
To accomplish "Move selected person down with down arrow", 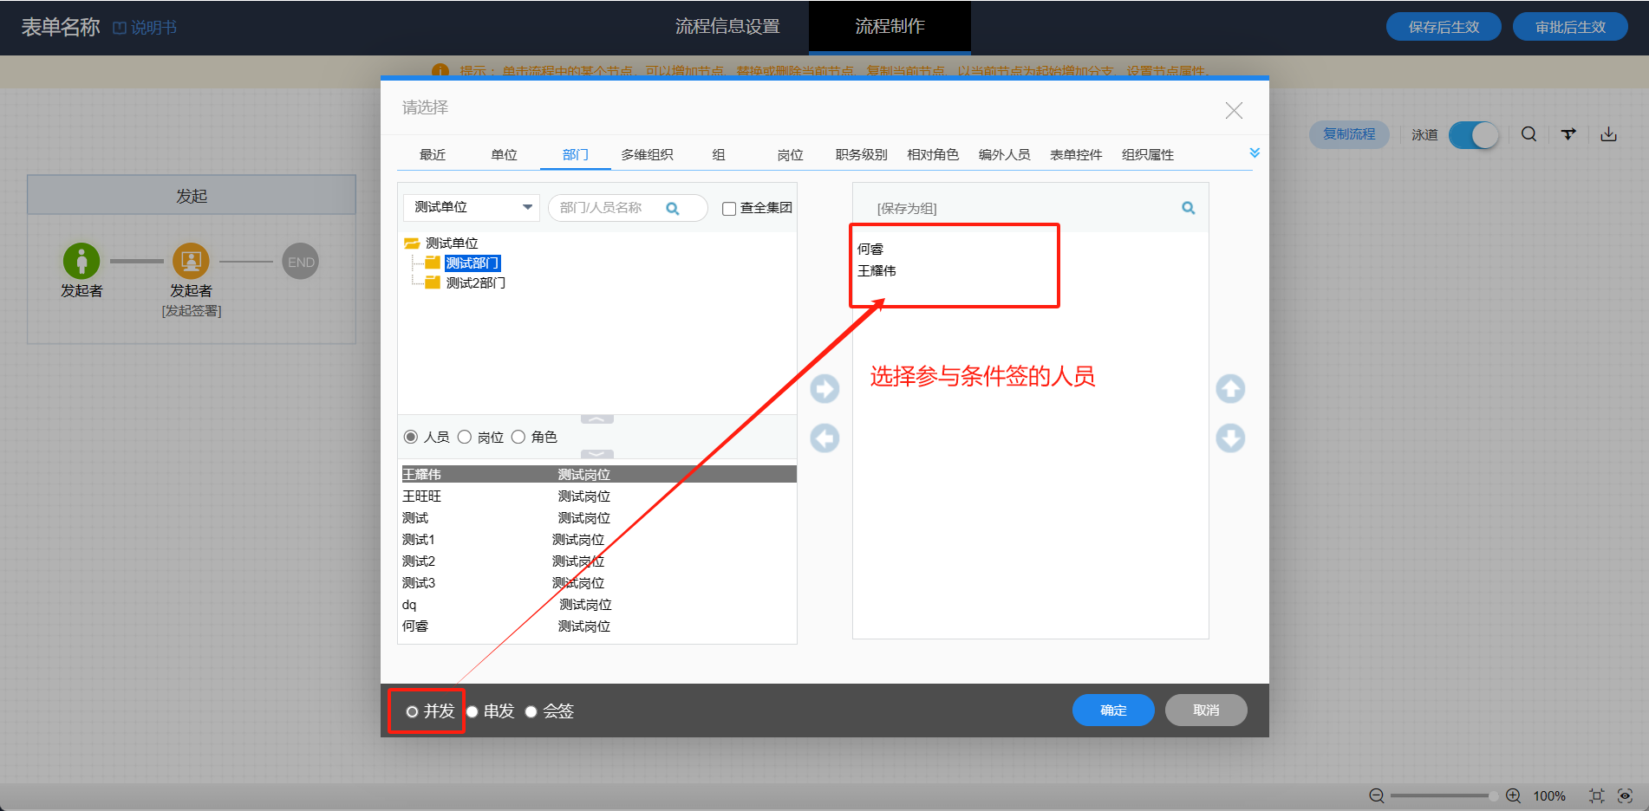I will (x=1229, y=438).
